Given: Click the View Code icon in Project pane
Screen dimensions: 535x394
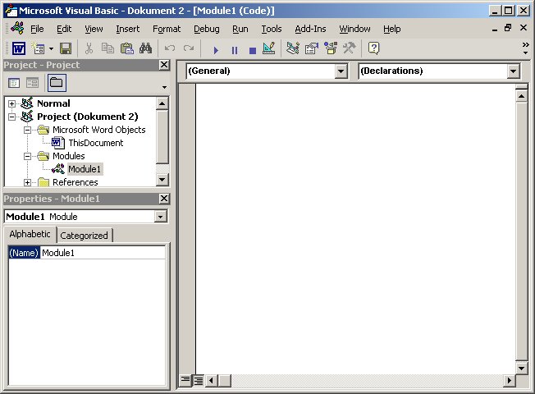Looking at the screenshot, I should tap(14, 83).
